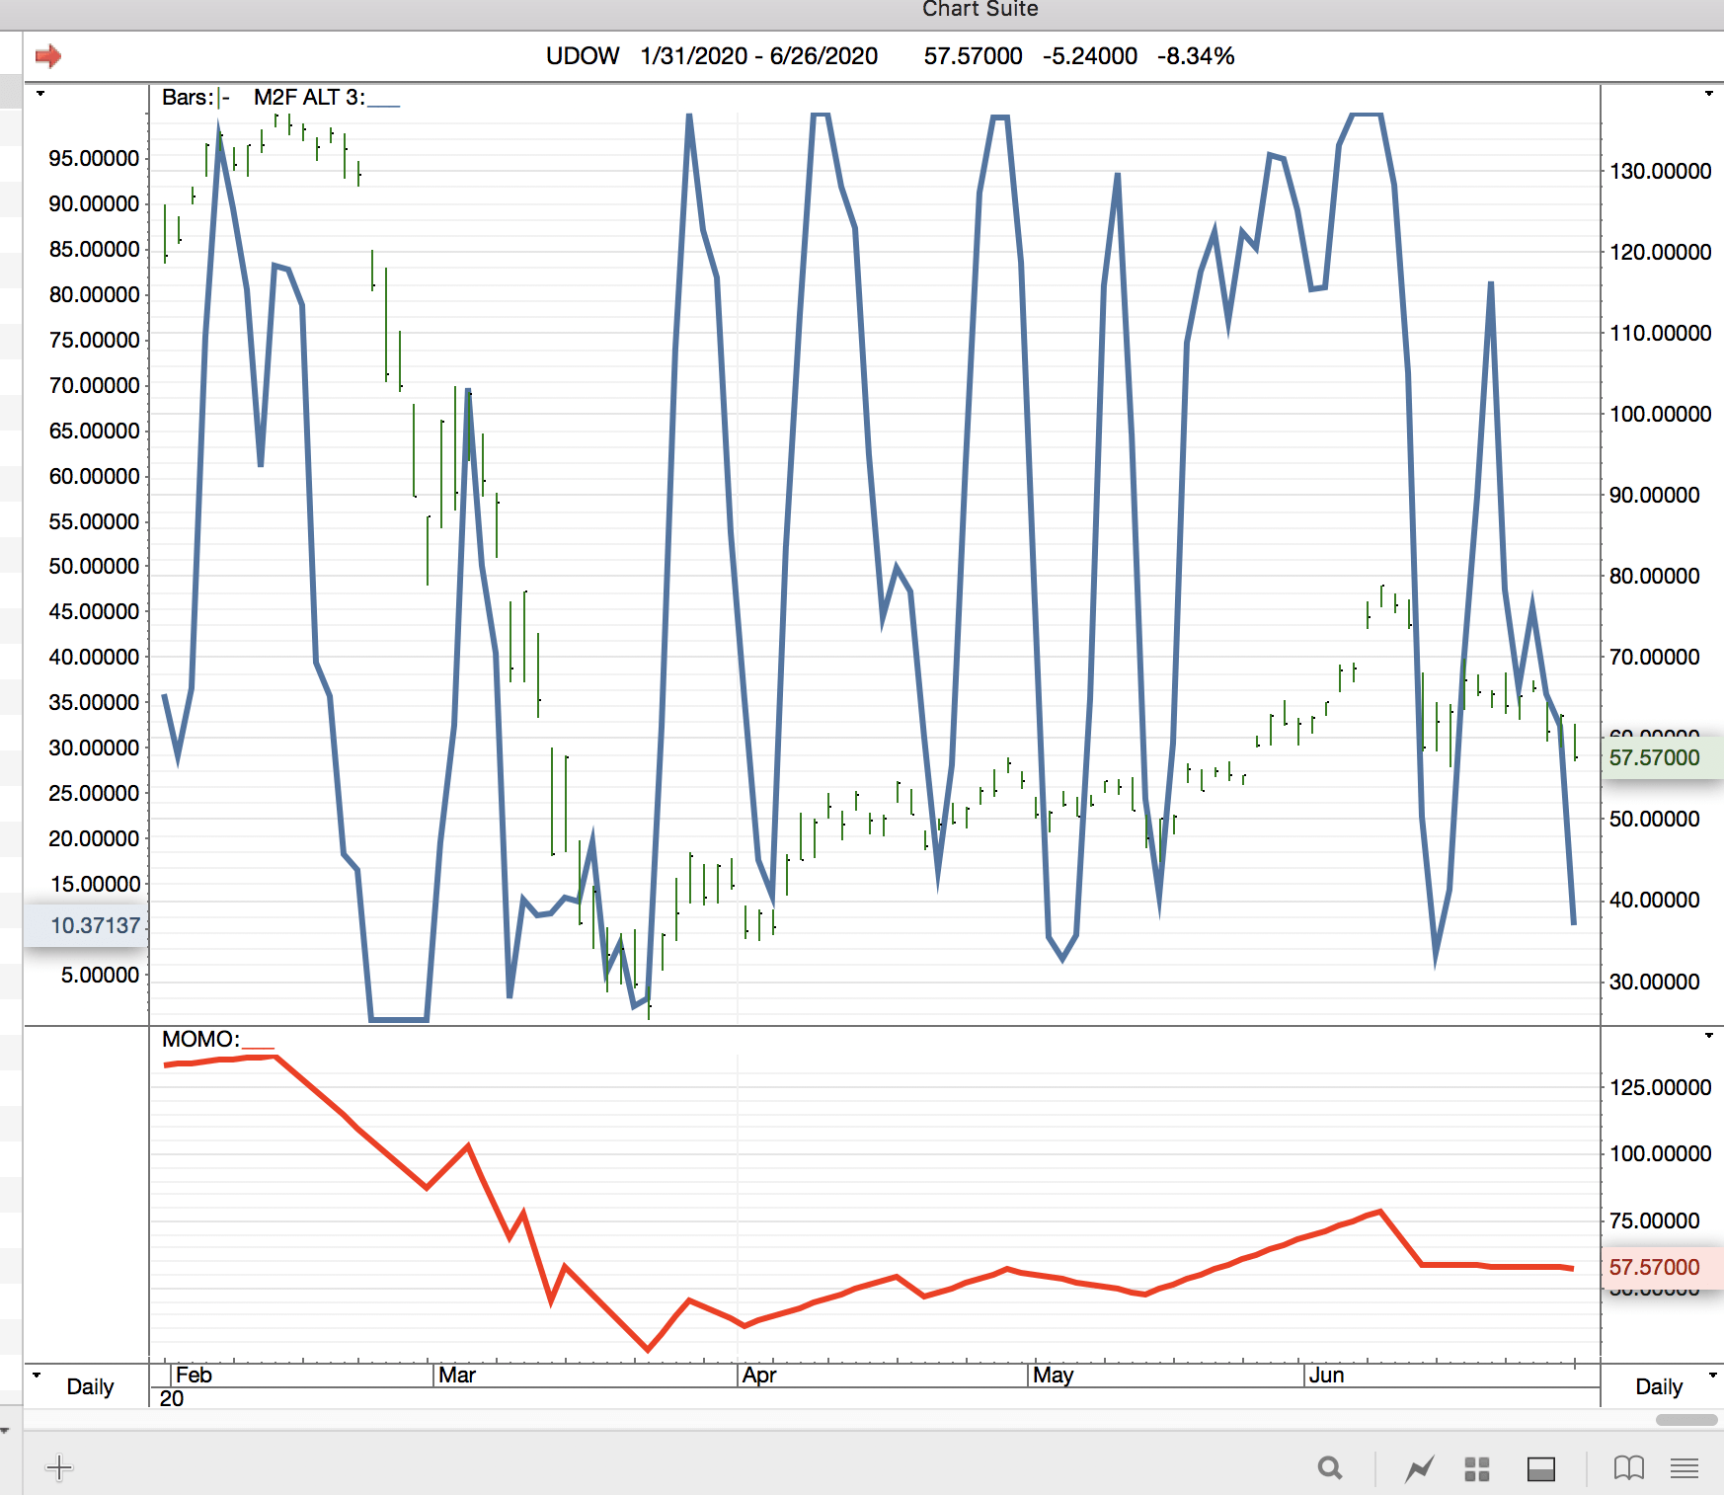Click the plus icon at bottom left
Screen dimensions: 1724x1495
tap(59, 1467)
